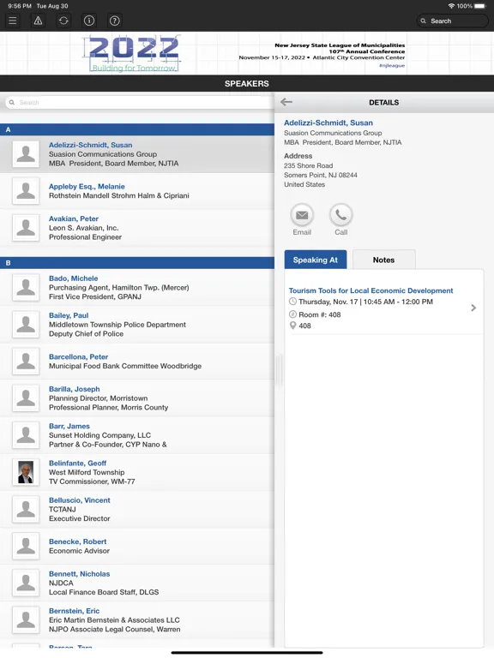This screenshot has width=494, height=658.
Task: Click Susan Adelizzi-Schmidt's avatar placeholder
Action: 26,154
